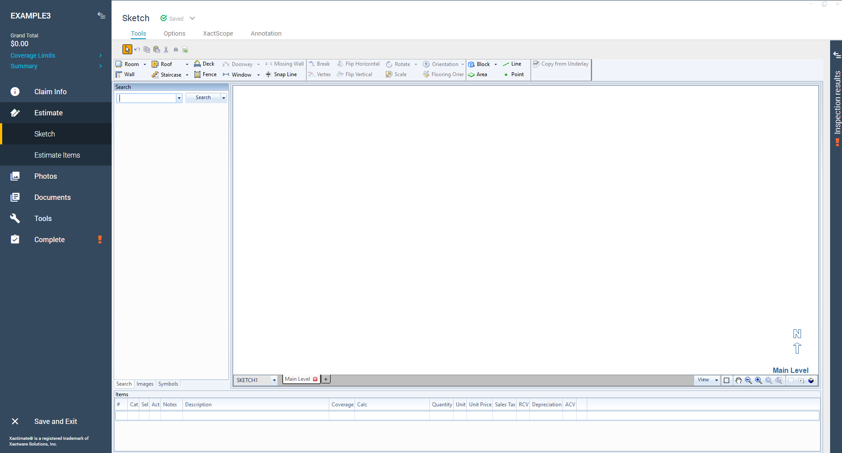842x453 pixels.
Task: Click the 3D view cube icon
Action: (x=811, y=380)
